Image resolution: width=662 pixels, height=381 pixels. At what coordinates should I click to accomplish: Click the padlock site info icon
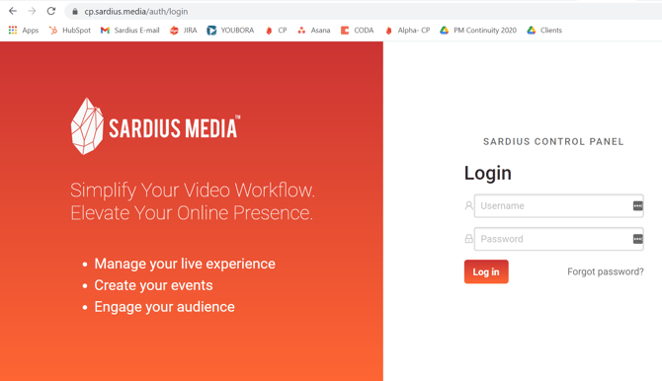click(75, 12)
